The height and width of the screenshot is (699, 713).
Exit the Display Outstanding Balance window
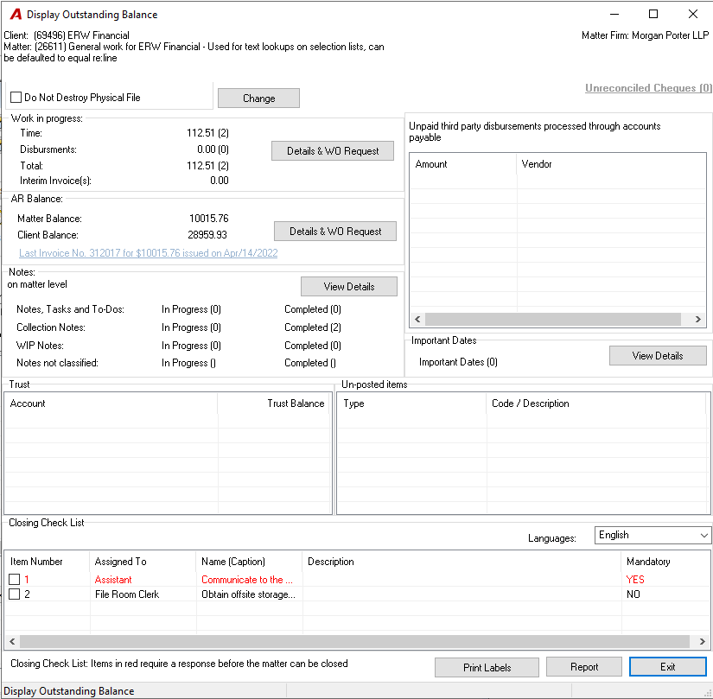(x=667, y=667)
